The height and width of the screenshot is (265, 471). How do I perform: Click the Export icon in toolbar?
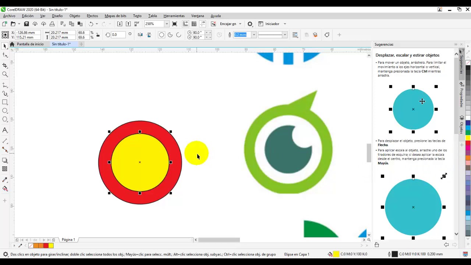click(x=128, y=24)
